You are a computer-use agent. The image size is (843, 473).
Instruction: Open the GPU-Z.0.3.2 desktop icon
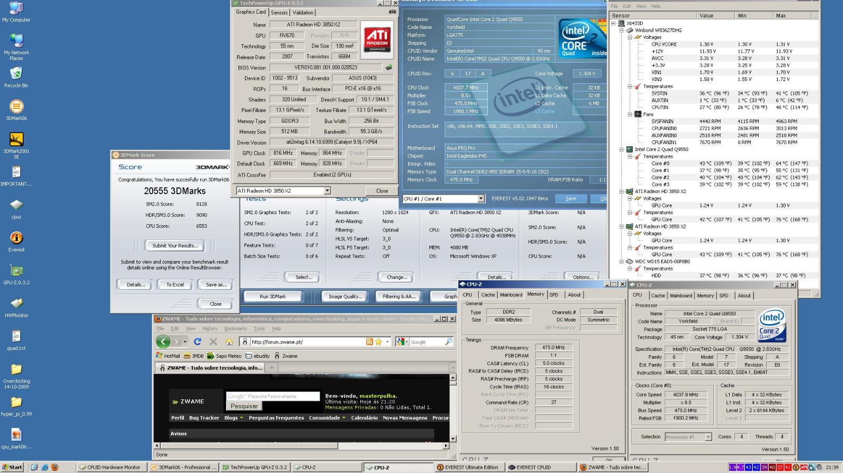[x=16, y=274]
